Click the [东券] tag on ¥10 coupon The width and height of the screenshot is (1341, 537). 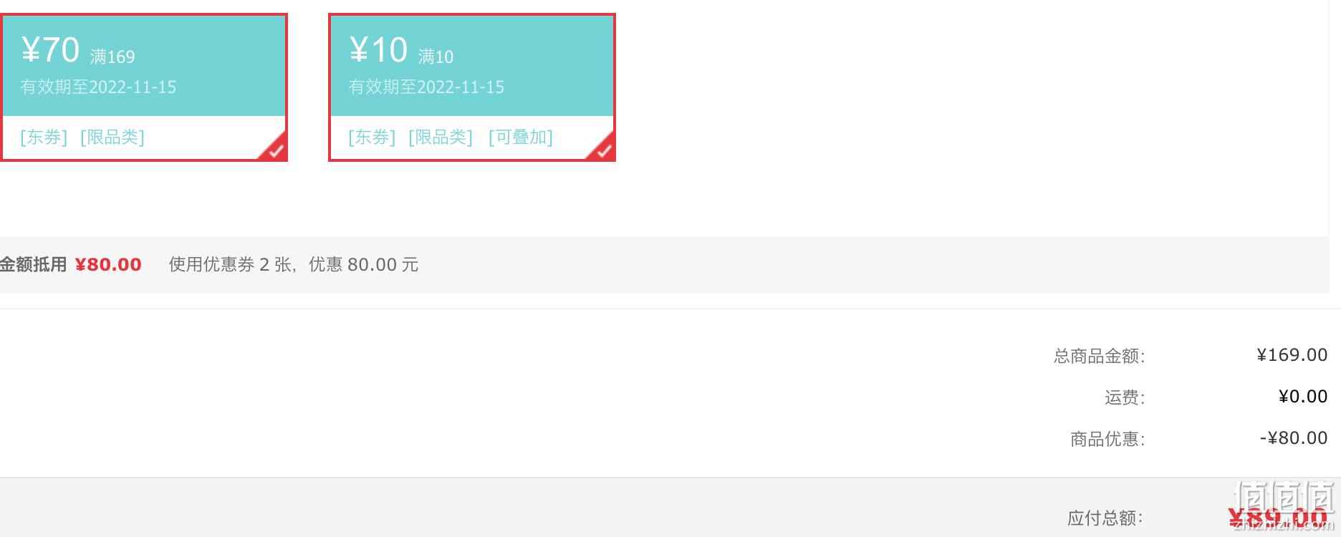pos(372,137)
